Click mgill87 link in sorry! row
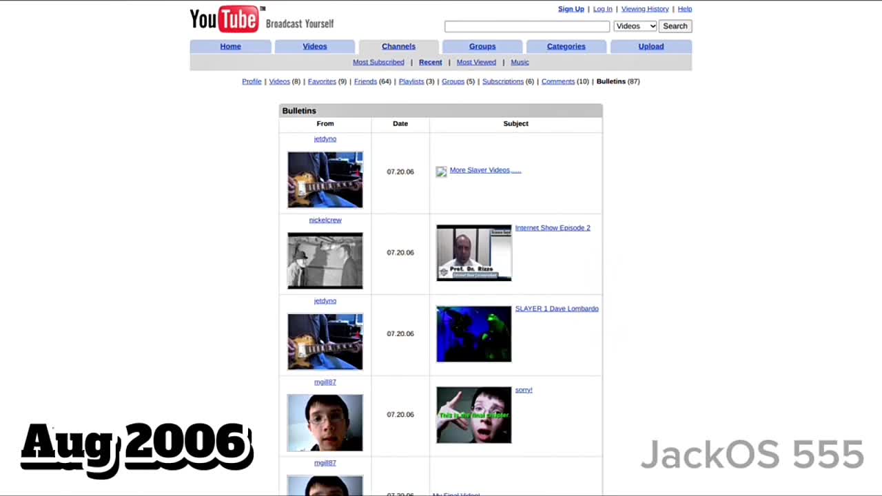This screenshot has width=882, height=496. pos(325,382)
